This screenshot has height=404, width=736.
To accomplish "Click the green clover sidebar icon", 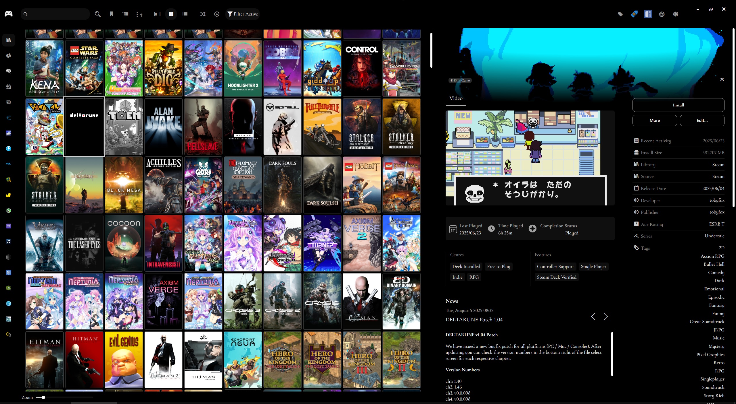I will (9, 288).
